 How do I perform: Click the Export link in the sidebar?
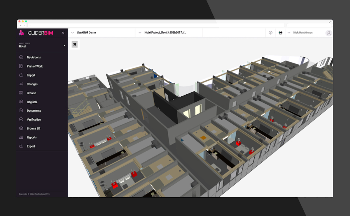(x=31, y=146)
